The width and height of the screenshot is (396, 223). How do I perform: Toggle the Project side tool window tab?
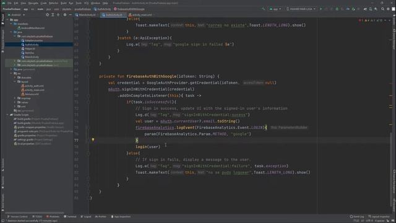coord(2,19)
